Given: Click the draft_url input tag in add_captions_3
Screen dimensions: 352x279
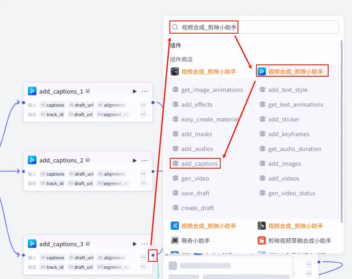Looking at the screenshot, I should [81, 257].
